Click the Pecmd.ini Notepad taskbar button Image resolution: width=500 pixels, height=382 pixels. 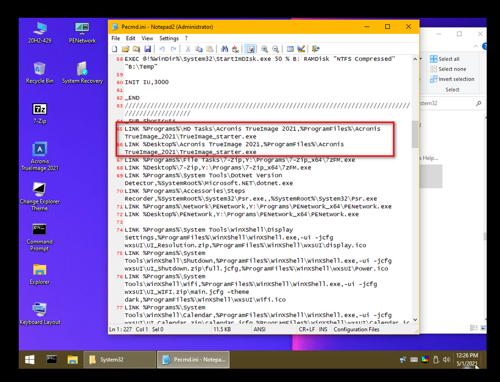point(193,360)
